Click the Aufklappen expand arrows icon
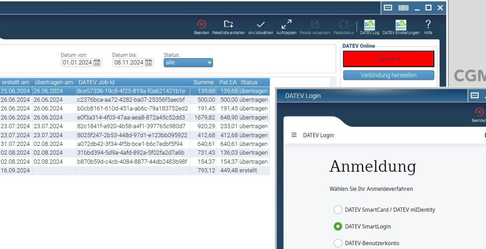This screenshot has height=249, width=486. [x=286, y=24]
